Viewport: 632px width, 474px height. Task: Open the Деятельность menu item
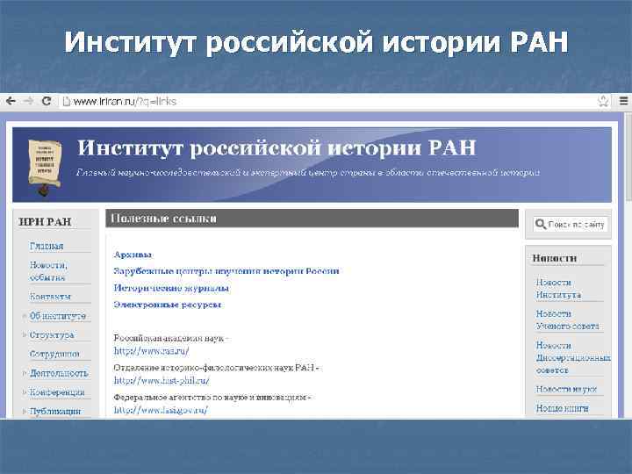[x=59, y=373]
